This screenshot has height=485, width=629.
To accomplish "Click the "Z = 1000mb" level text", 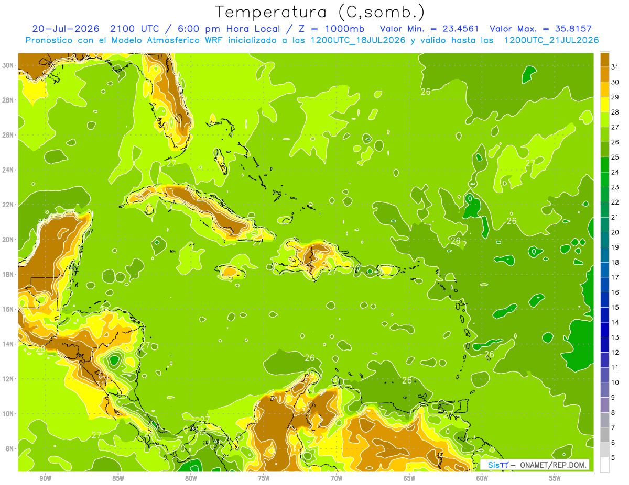I will click(x=330, y=29).
